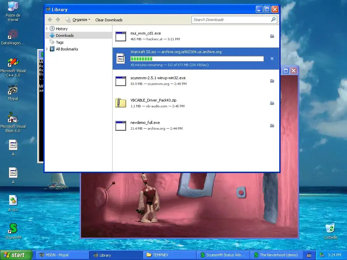Select the A.ocx desktop file
This screenshot has width=347, height=260.
13,203
